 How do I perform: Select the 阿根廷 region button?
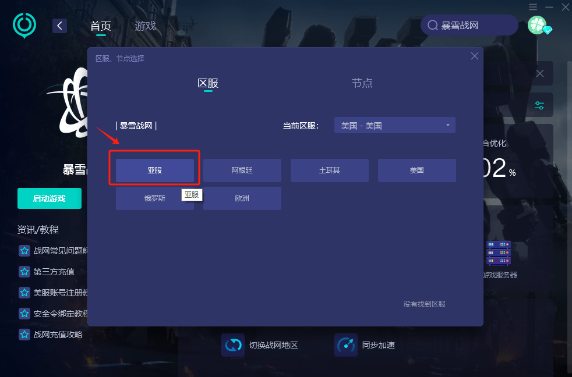pyautogui.click(x=242, y=170)
